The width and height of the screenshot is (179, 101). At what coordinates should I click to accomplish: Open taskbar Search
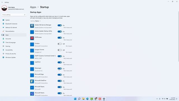tap(79, 99)
